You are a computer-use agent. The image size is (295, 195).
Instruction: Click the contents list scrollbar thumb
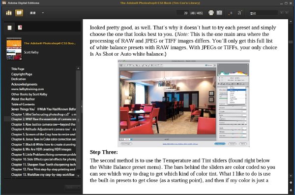(79, 120)
